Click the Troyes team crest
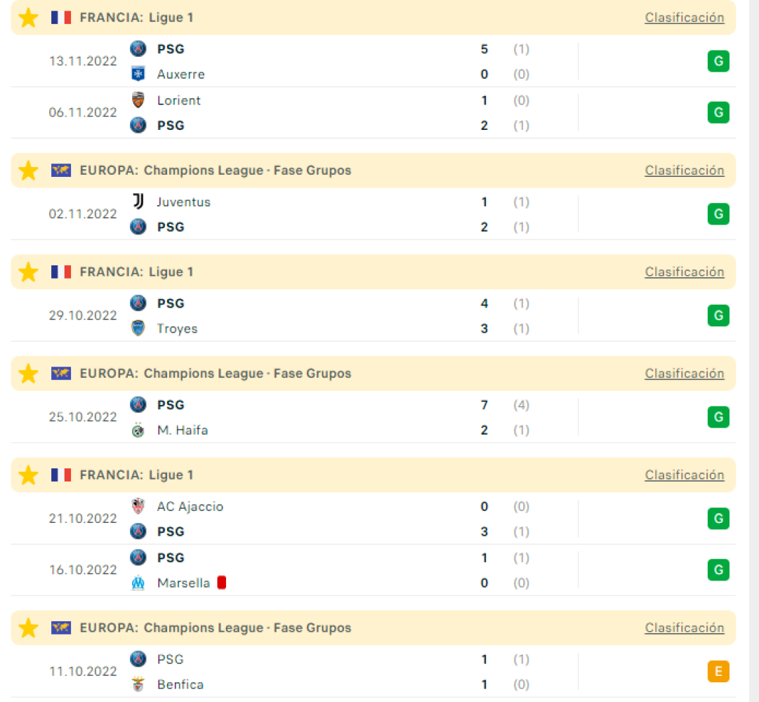The height and width of the screenshot is (702, 759). [x=138, y=329]
